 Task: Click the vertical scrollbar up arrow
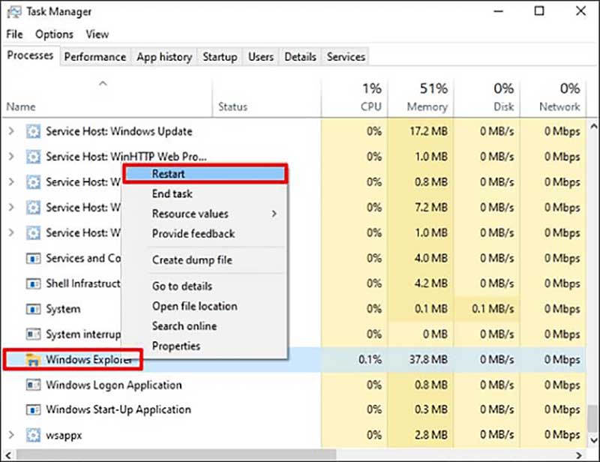pos(592,125)
